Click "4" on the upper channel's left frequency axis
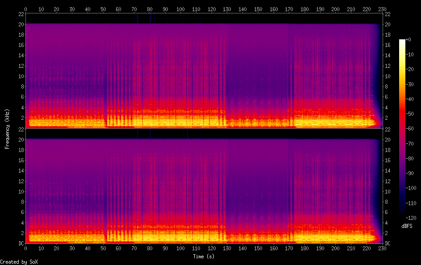The width and height of the screenshot is (421, 265). pyautogui.click(x=23, y=107)
